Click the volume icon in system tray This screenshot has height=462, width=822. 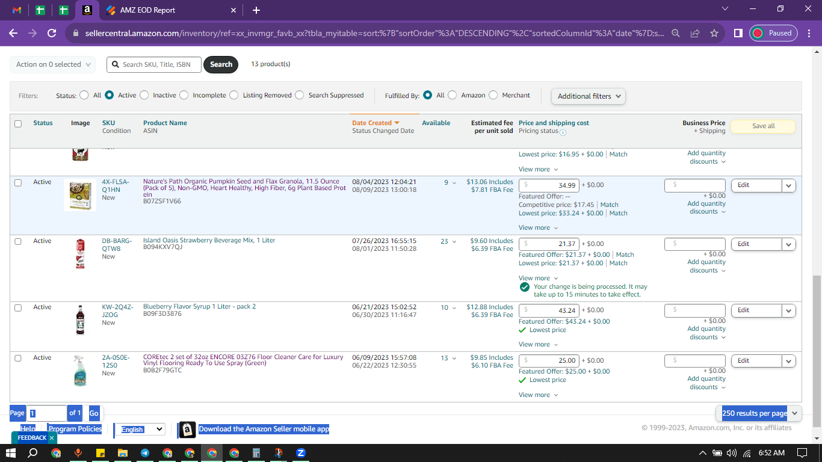[x=732, y=453]
